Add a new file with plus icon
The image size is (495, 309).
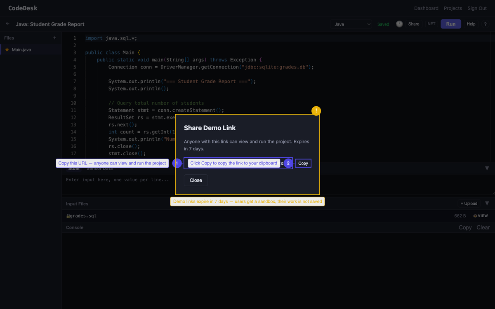coord(55,38)
